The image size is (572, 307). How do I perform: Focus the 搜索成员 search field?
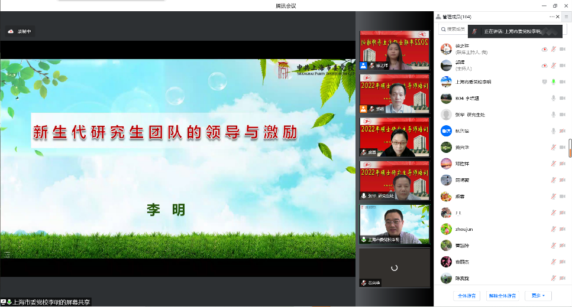click(454, 29)
